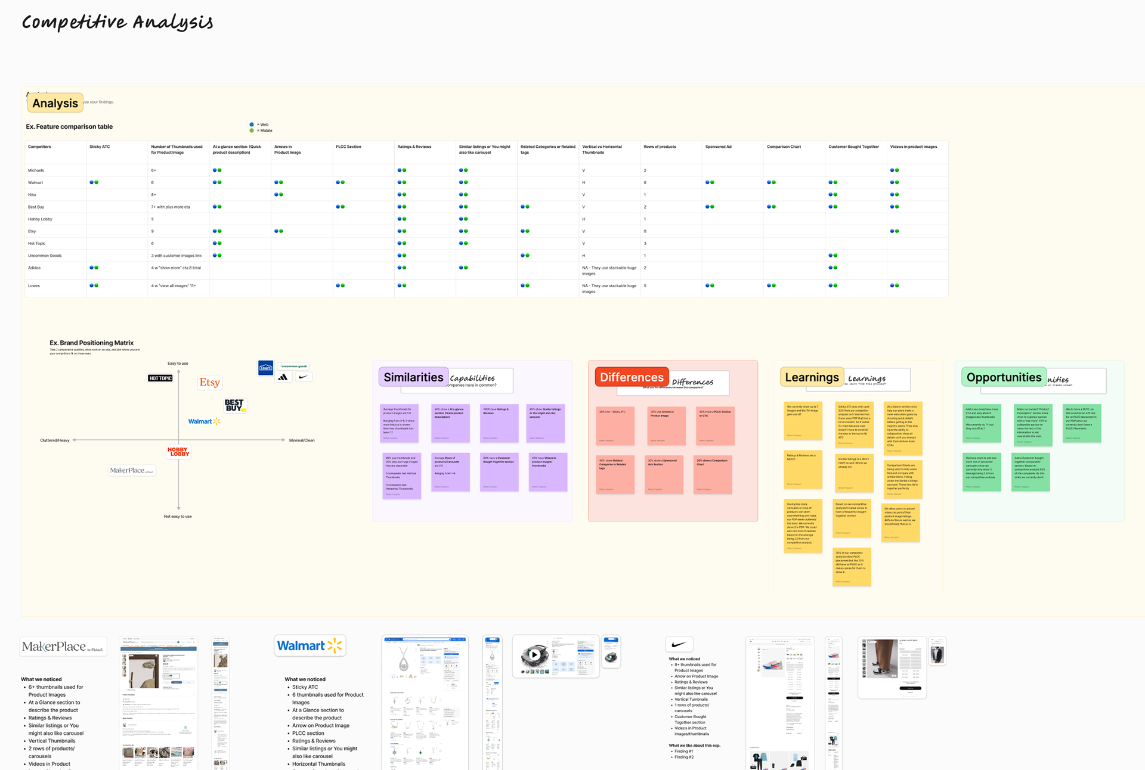Click the '7+ with plus more cta' cell
Image resolution: width=1145 pixels, height=770 pixels.
click(x=178, y=207)
